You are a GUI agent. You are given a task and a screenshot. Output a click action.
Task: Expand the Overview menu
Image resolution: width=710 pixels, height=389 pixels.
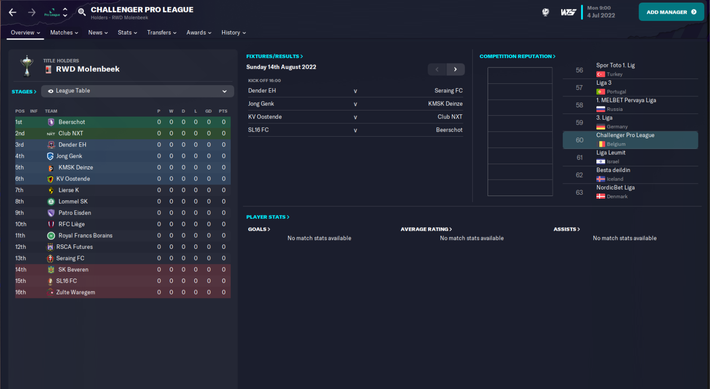tap(25, 32)
